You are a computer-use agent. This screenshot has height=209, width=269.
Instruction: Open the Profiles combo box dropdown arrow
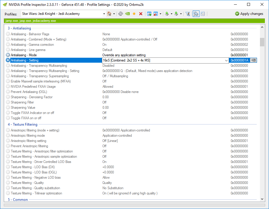tap(104, 14)
